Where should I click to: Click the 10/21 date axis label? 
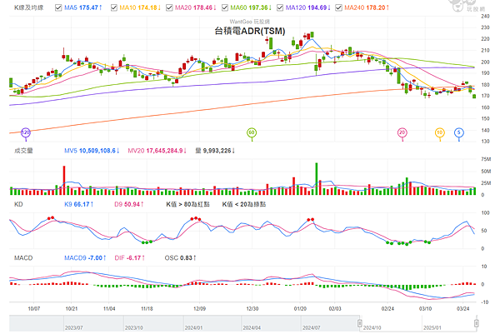pyautogui.click(x=72, y=309)
